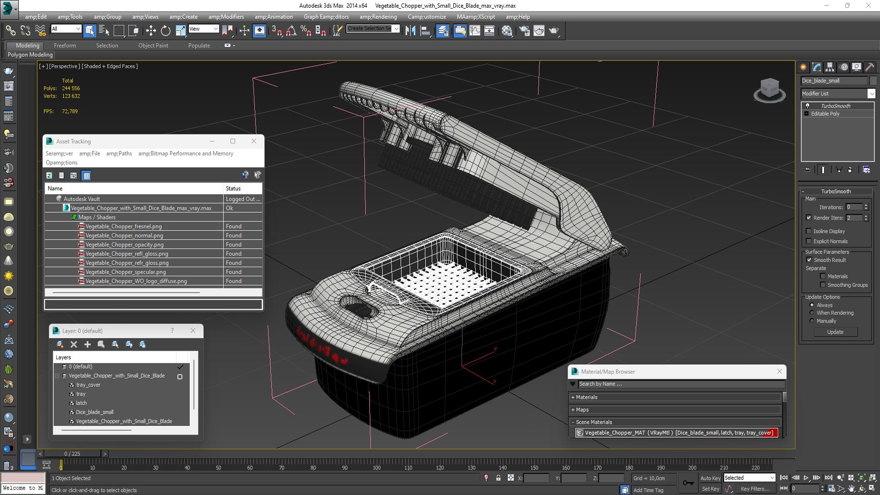This screenshot has height=495, width=880.
Task: Select the When Rendering radio option
Action: coord(812,313)
